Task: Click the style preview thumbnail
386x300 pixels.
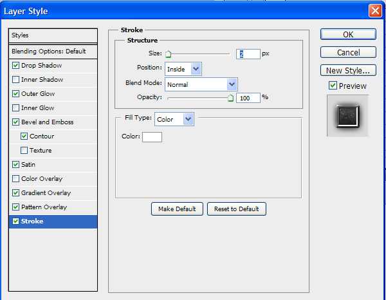Action: [347, 116]
